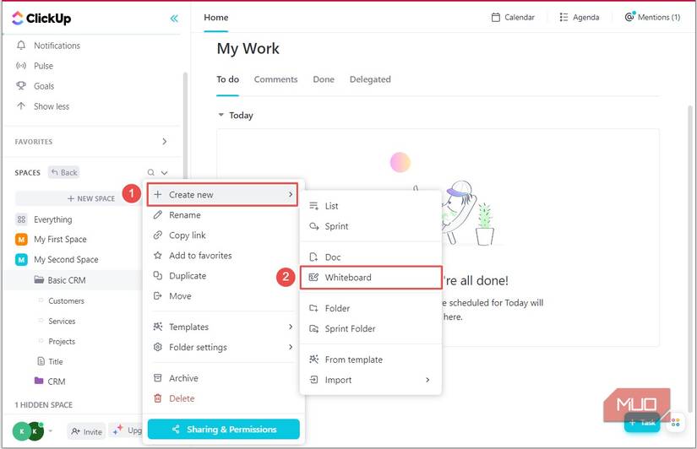This screenshot has width=697, height=449.
Task: Switch to the Delegated tab
Action: click(370, 79)
